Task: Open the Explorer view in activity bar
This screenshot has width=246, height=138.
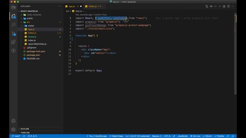Action: click(x=13, y=16)
